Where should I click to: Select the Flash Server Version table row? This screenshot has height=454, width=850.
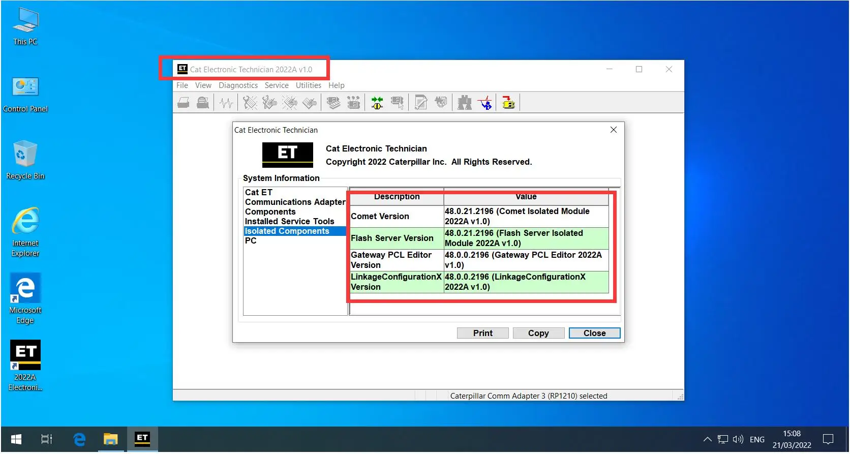[479, 238]
